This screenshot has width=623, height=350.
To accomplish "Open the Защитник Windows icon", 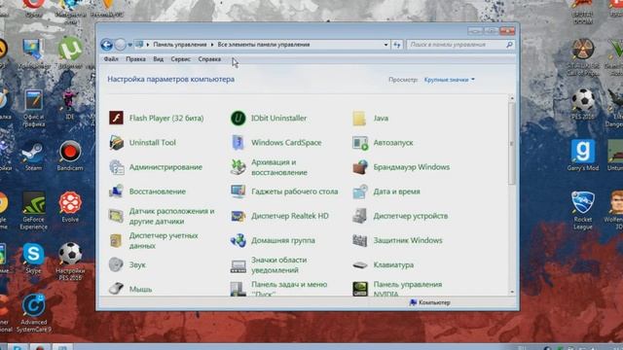I will (359, 240).
